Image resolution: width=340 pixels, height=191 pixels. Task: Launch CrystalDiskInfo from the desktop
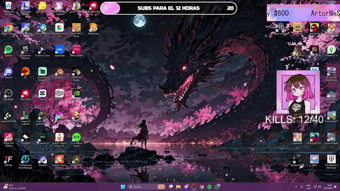[x=25, y=28]
